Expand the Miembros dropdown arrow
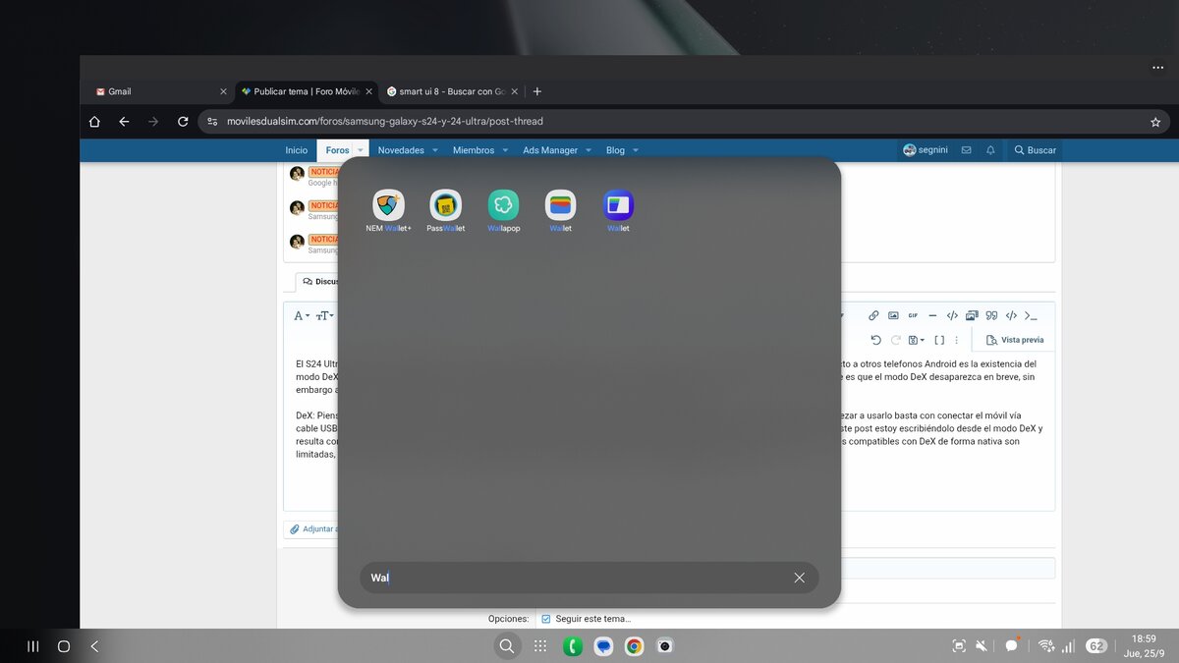 point(505,150)
